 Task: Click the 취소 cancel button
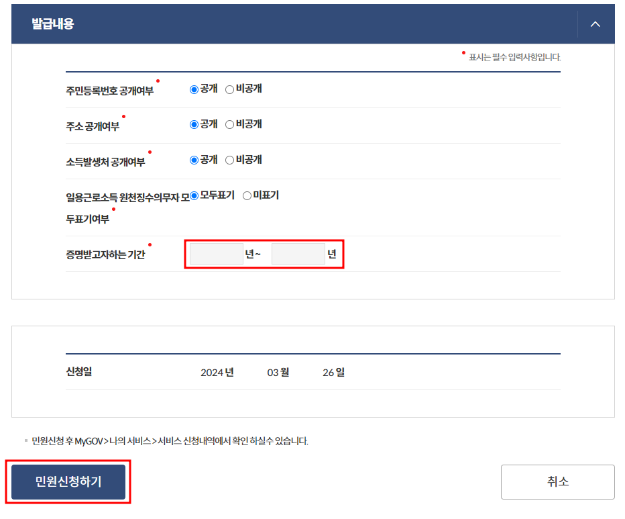tap(557, 481)
